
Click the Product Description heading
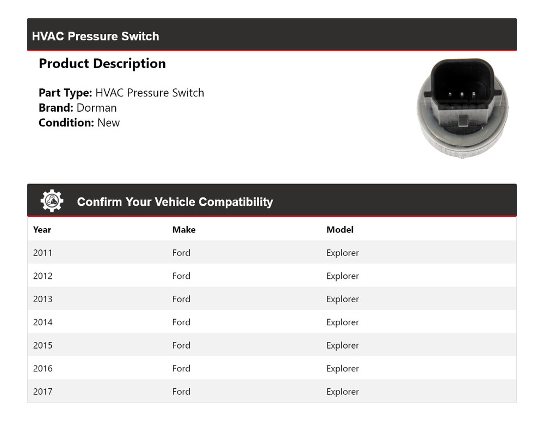pyautogui.click(x=102, y=64)
